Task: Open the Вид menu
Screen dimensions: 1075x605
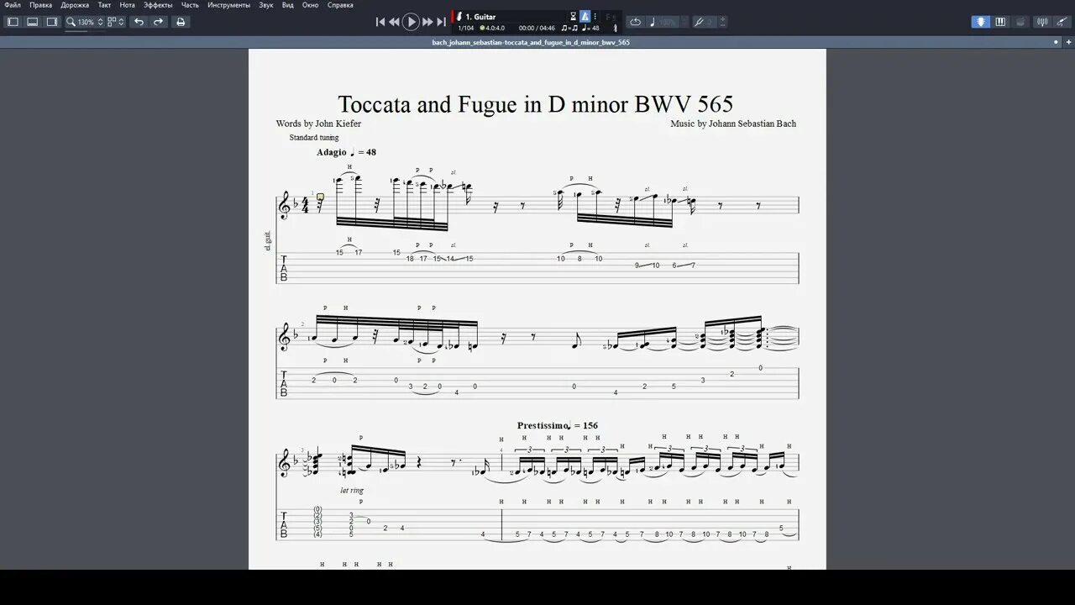Action: click(288, 5)
